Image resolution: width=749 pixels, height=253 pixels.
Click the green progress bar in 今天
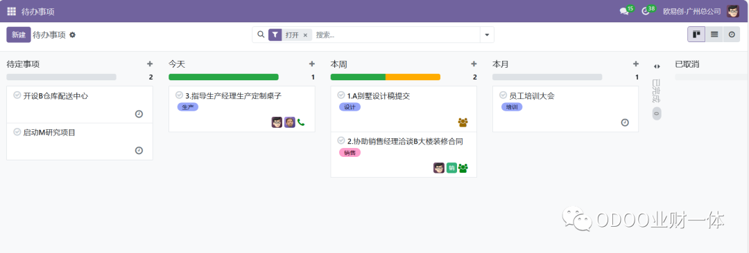click(x=223, y=77)
